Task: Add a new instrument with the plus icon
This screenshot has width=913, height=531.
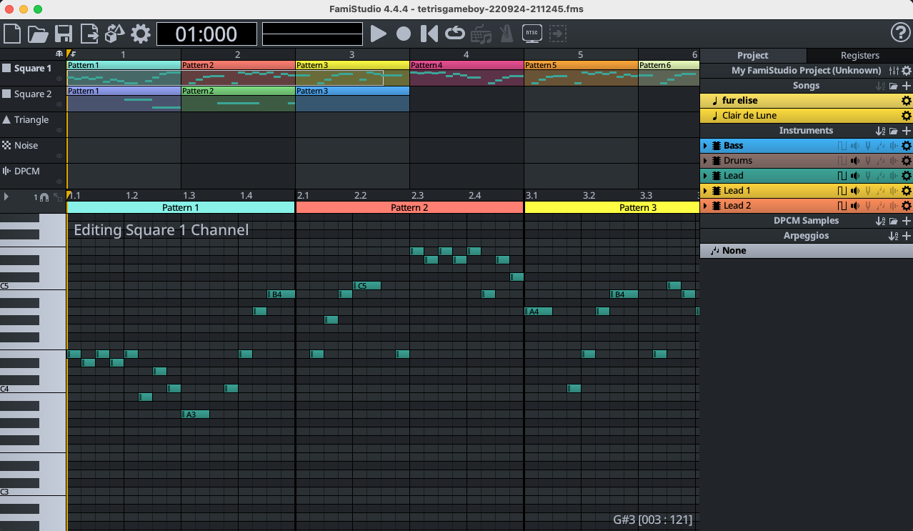Action: 907,131
